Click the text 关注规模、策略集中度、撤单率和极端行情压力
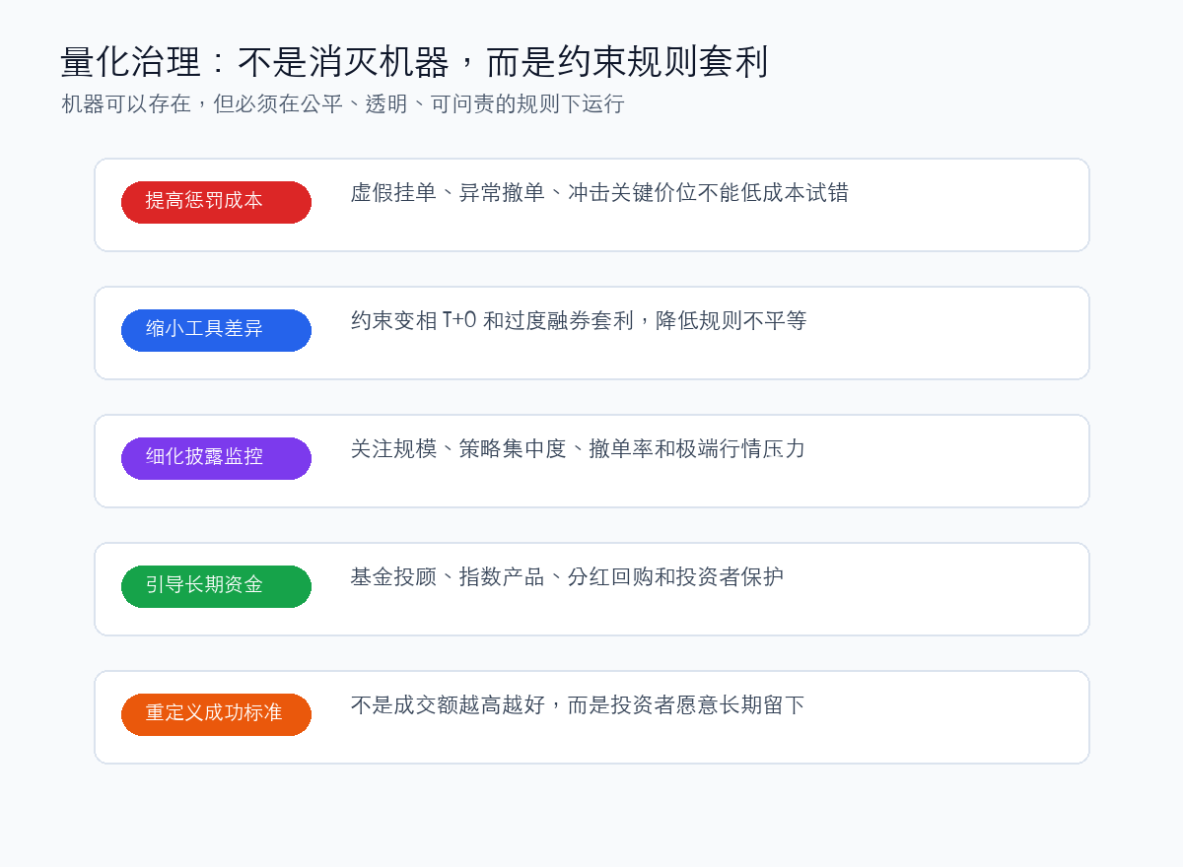This screenshot has height=867, width=1183. click(x=578, y=449)
